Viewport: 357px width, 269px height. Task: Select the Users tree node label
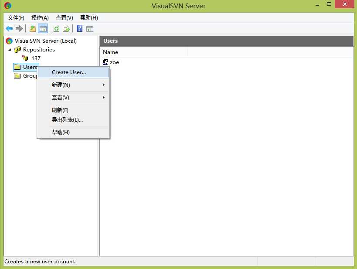(x=30, y=67)
